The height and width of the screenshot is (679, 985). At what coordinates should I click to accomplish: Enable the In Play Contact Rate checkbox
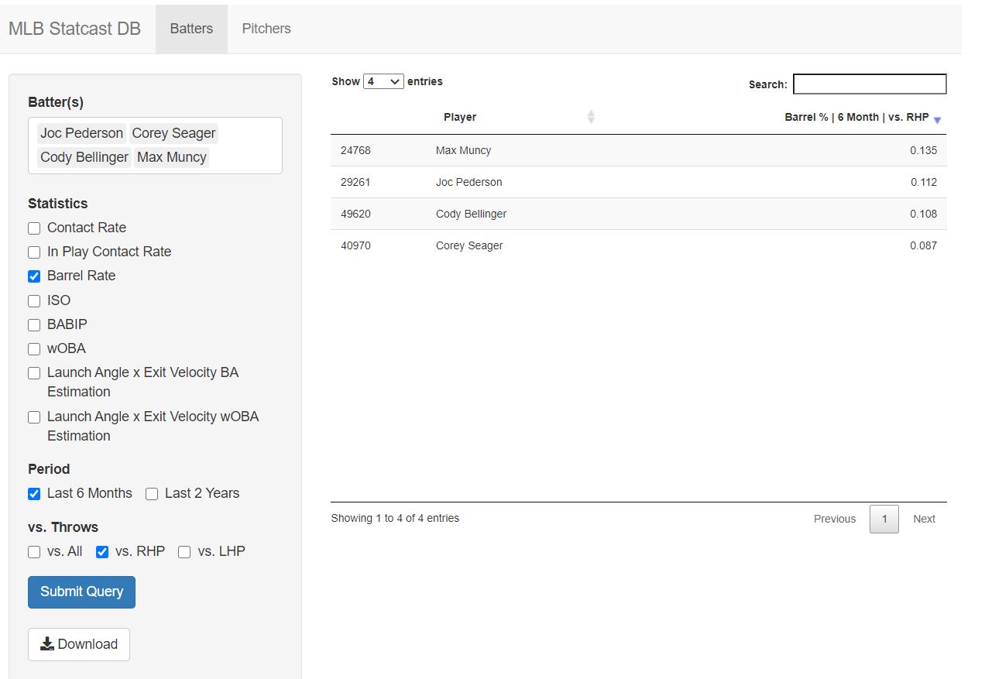[x=34, y=252]
